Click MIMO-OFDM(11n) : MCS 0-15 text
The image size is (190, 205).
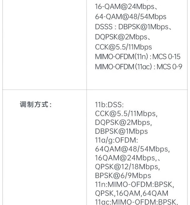point(138,57)
